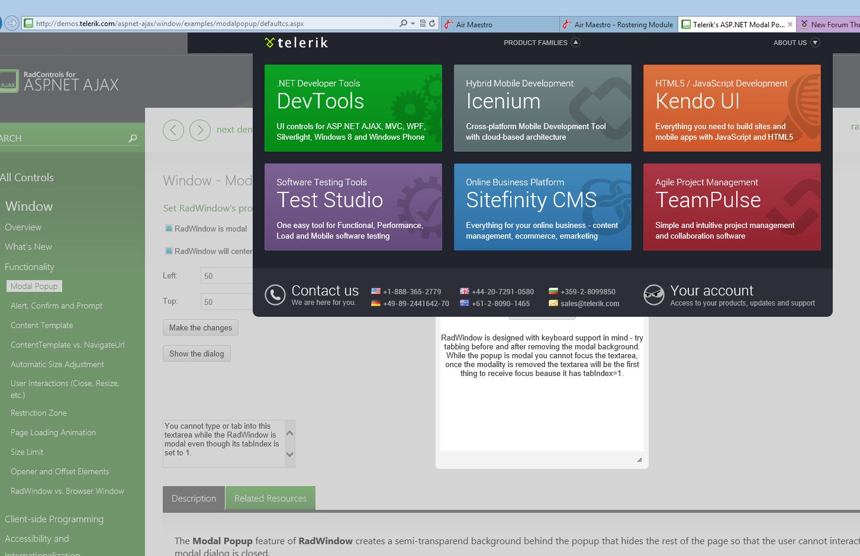Click the textarea scroll up arrow
The image size is (860, 556).
(289, 433)
